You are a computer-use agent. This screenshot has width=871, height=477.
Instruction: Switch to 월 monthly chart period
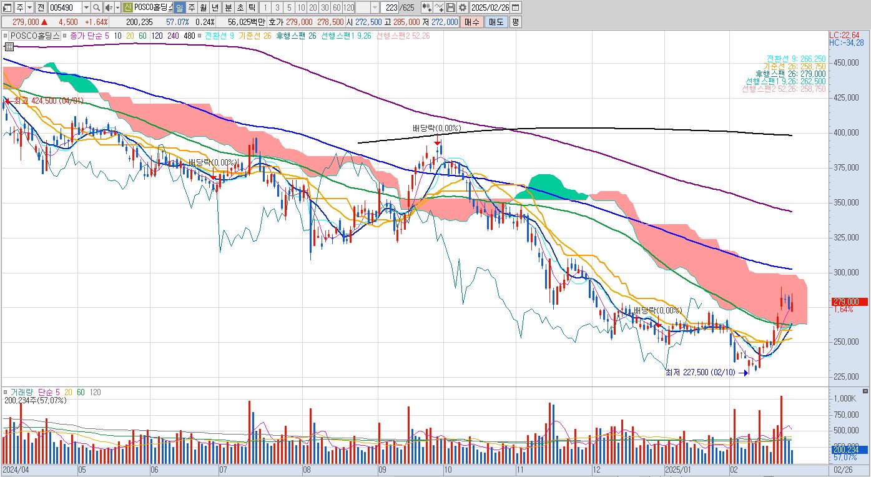pyautogui.click(x=203, y=7)
